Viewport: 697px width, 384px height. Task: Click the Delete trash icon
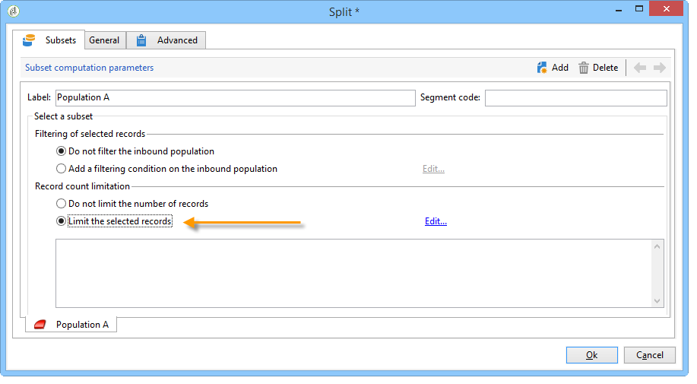click(x=583, y=68)
